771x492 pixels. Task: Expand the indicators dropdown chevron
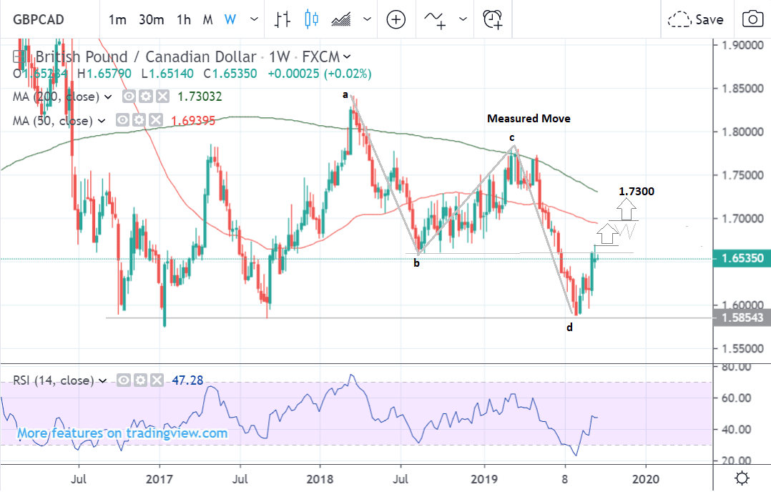pyautogui.click(x=463, y=19)
